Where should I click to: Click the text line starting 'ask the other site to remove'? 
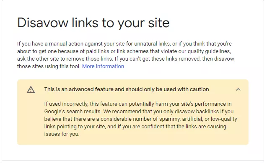click(x=125, y=59)
